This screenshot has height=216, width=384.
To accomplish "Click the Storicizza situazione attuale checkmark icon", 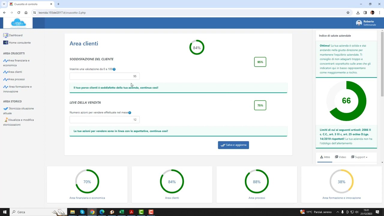I will pos(6,109).
